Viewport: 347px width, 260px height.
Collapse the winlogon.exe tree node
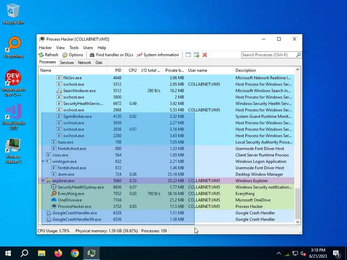coord(43,161)
